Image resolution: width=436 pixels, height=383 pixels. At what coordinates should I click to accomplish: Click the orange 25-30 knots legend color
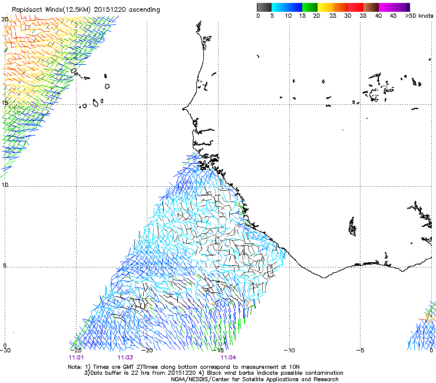[x=341, y=7]
